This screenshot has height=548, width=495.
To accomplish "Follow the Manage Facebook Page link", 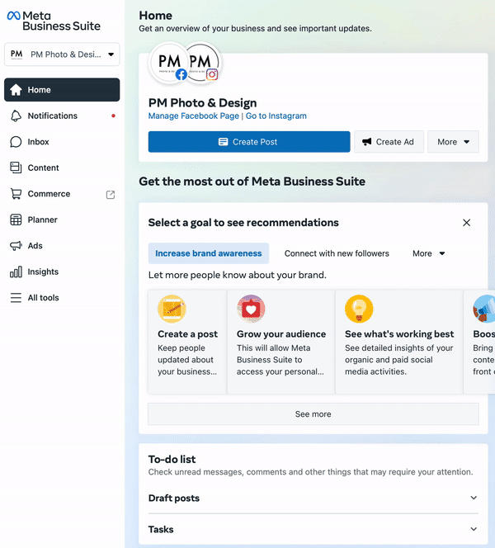I will (x=194, y=116).
